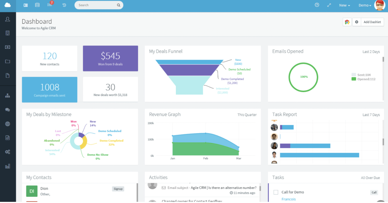Open the Contacts section in the sidebar
The image size is (388, 203).
click(8, 19)
